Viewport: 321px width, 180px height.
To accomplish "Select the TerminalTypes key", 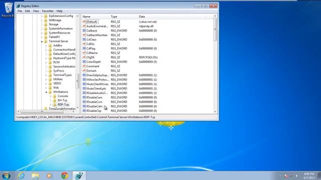I will pyautogui.click(x=62, y=75).
